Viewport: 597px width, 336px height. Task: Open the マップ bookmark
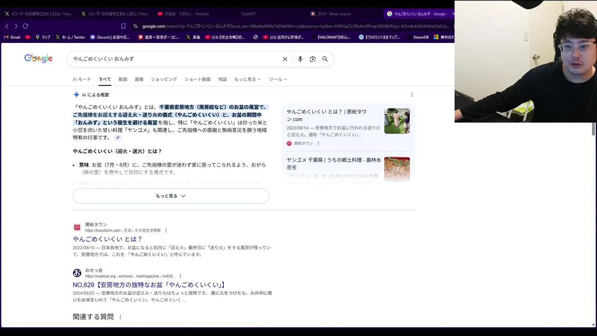point(42,37)
